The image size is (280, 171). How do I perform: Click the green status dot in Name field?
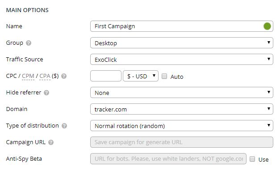[x=267, y=26]
